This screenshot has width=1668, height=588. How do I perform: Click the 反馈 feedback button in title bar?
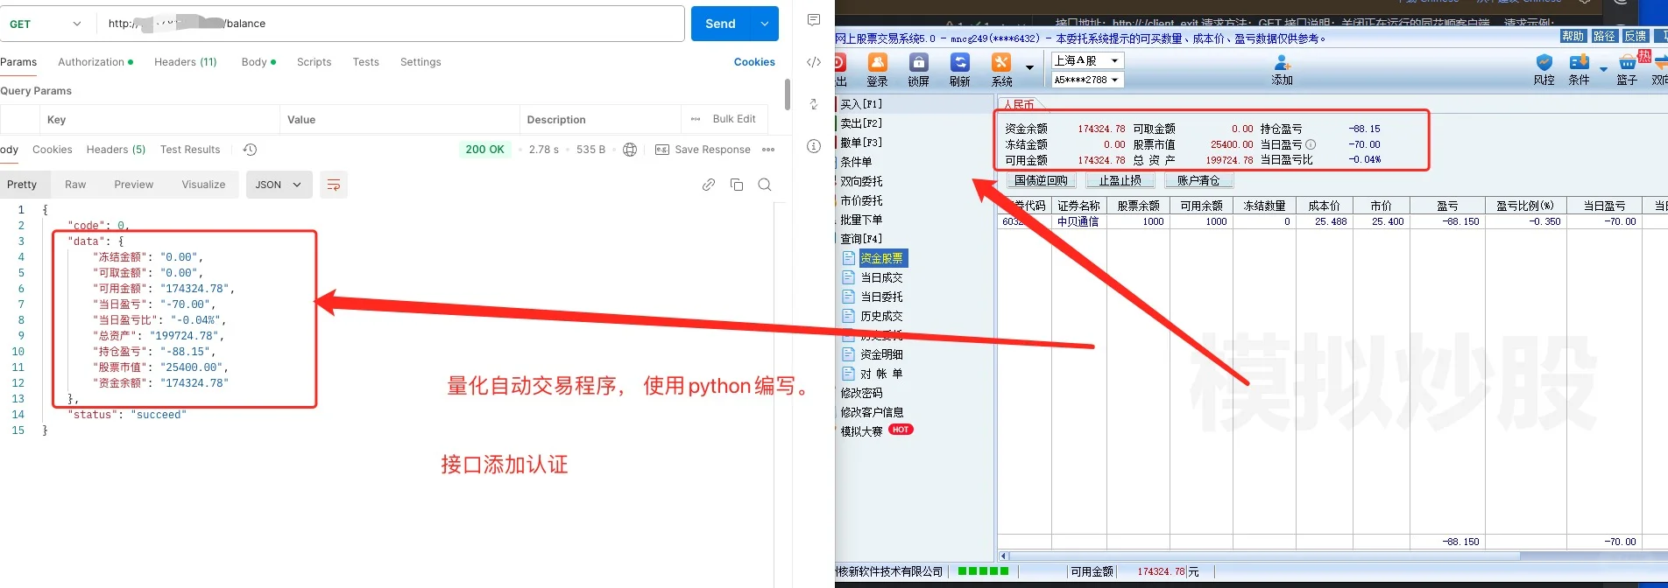pyautogui.click(x=1636, y=36)
